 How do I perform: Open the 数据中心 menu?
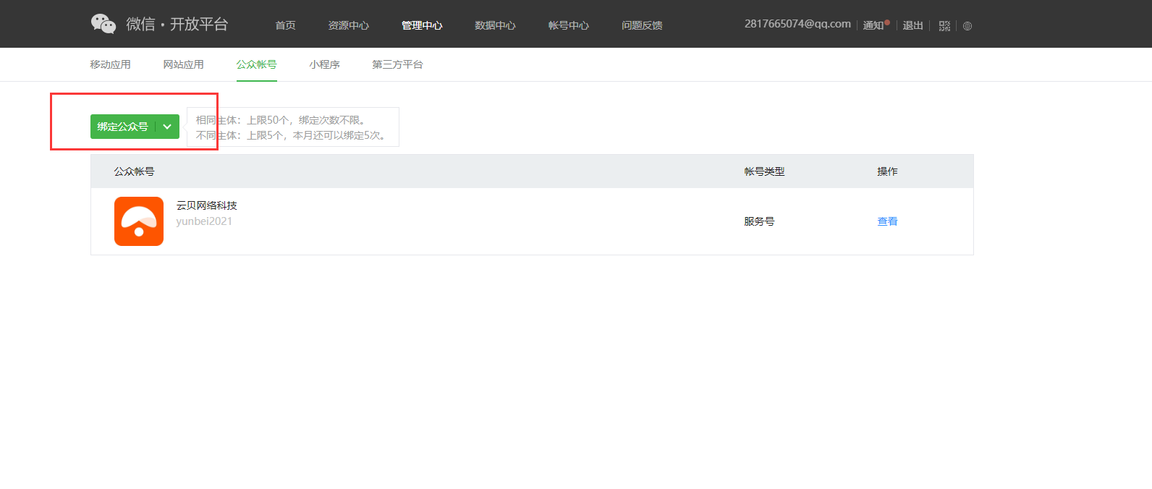tap(495, 25)
